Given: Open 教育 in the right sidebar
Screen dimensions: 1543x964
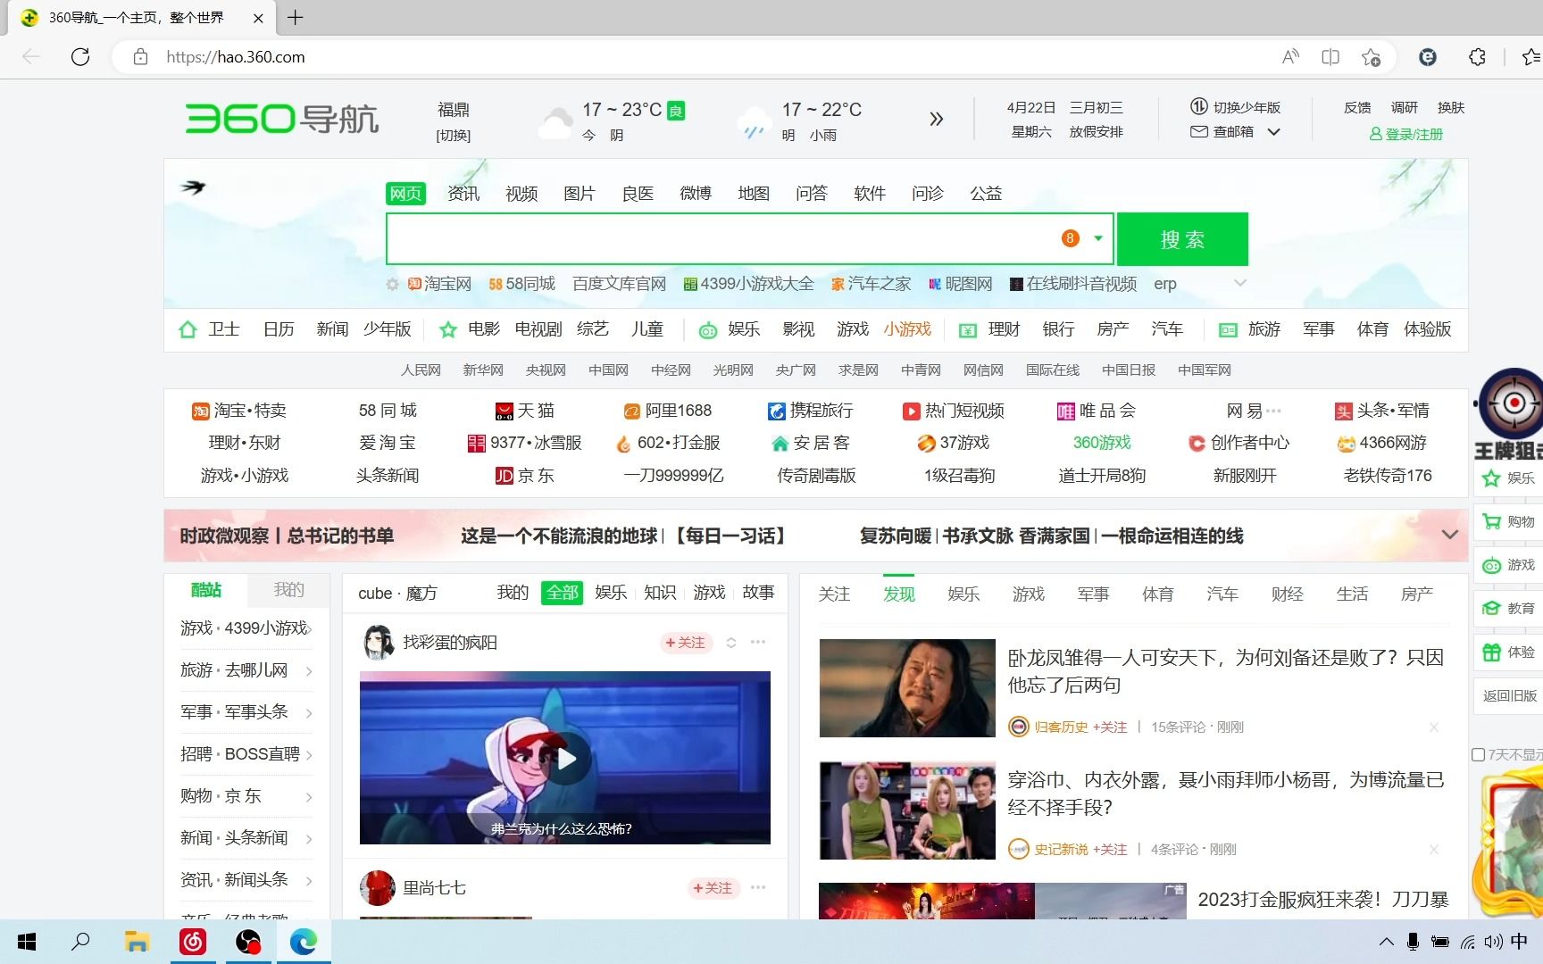Looking at the screenshot, I should point(1508,608).
